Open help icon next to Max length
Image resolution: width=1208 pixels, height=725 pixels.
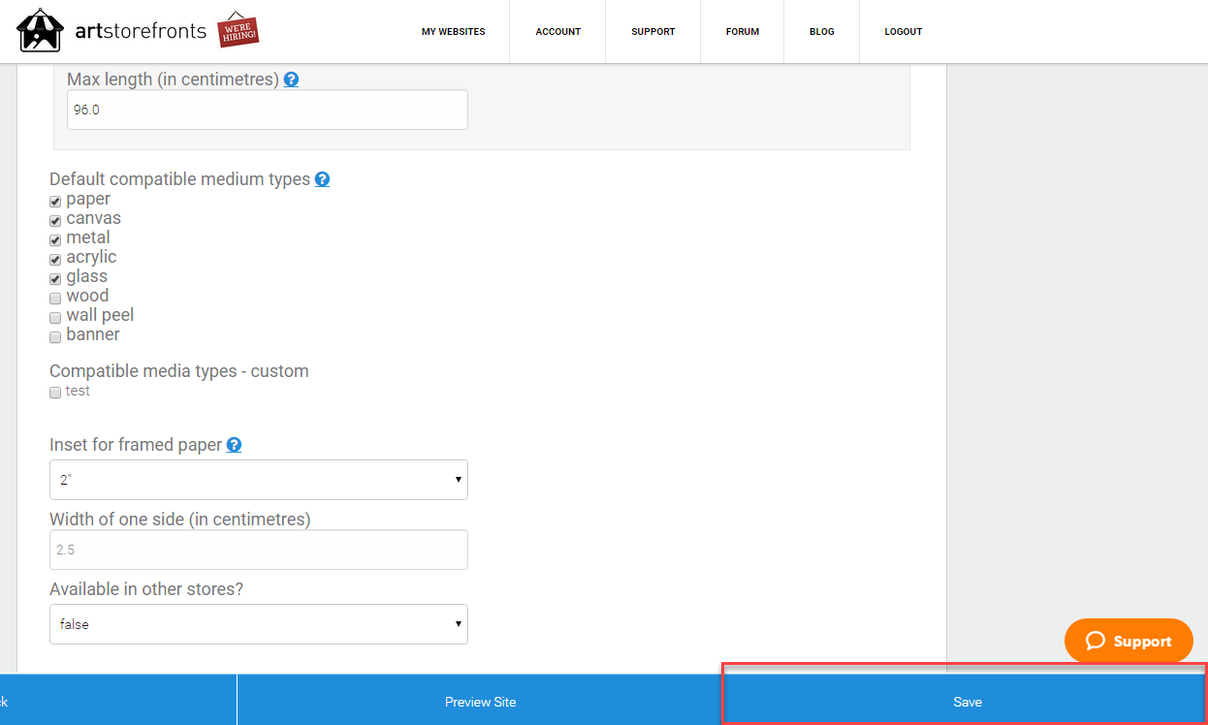point(291,79)
